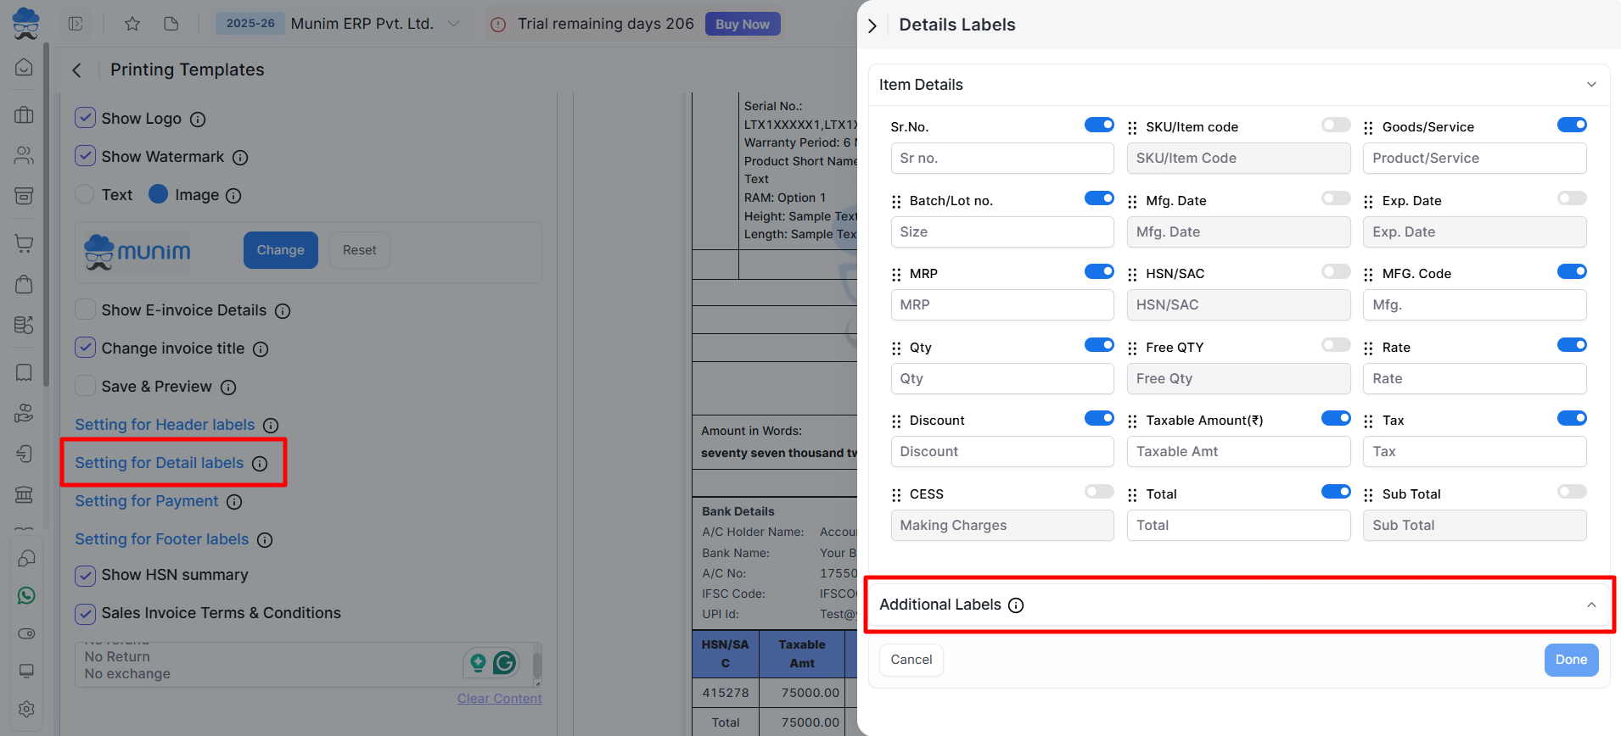This screenshot has width=1621, height=736.
Task: Click the drag handle beside Batch/Lot no.
Action: click(896, 202)
